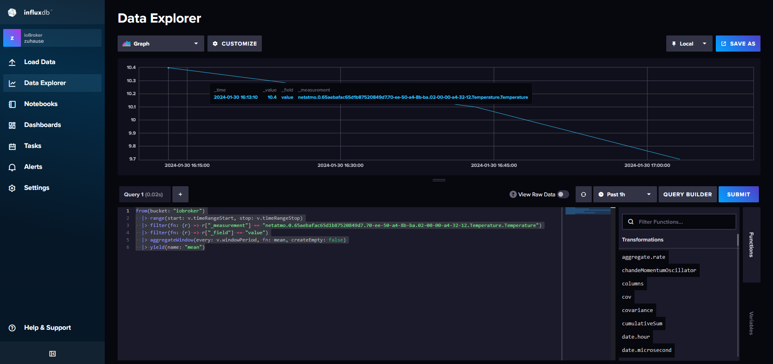
Task: Switch to the Functions side tab
Action: point(751,245)
